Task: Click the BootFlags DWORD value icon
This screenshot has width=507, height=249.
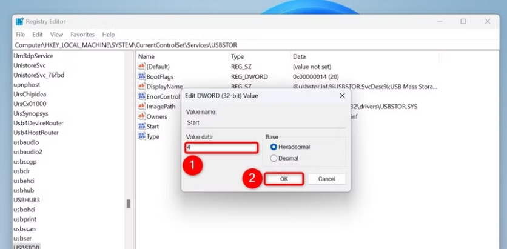Action: (x=142, y=76)
